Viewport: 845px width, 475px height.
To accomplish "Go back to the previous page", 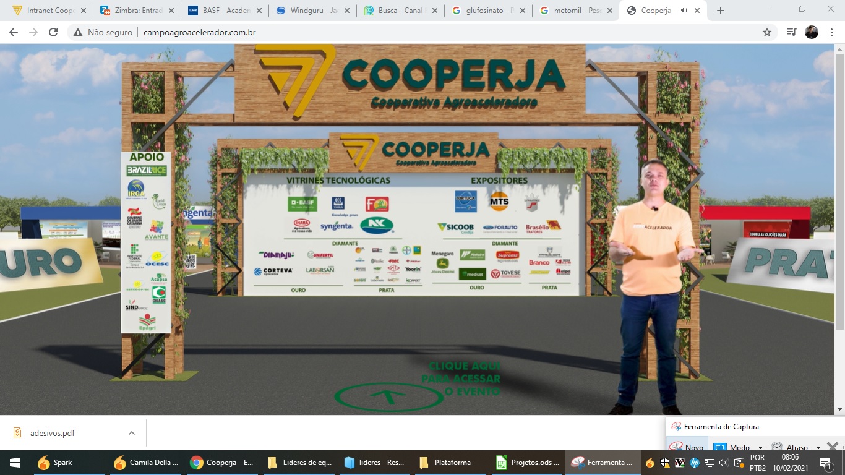I will tap(14, 32).
